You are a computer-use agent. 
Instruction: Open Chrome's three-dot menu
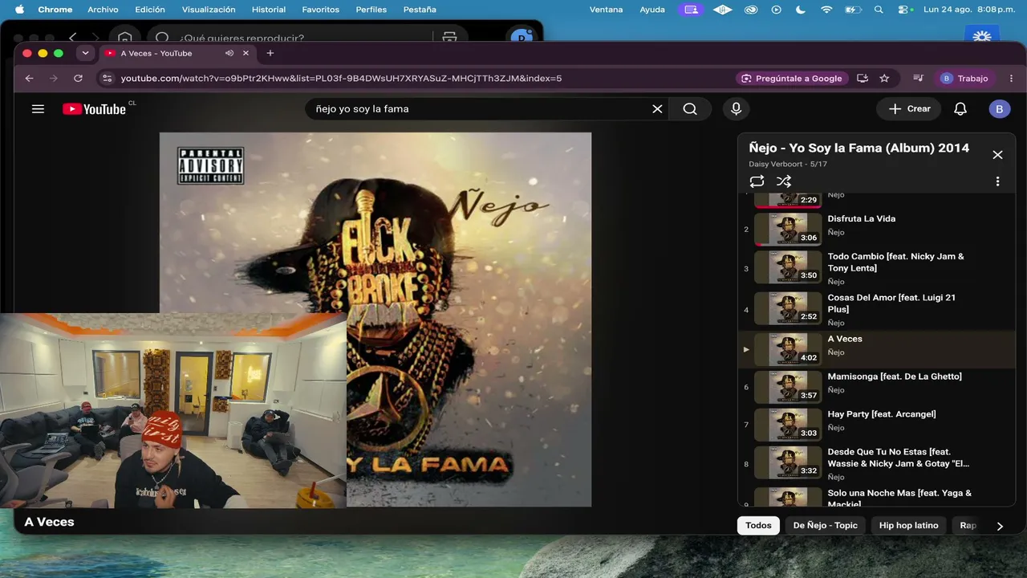click(1011, 79)
